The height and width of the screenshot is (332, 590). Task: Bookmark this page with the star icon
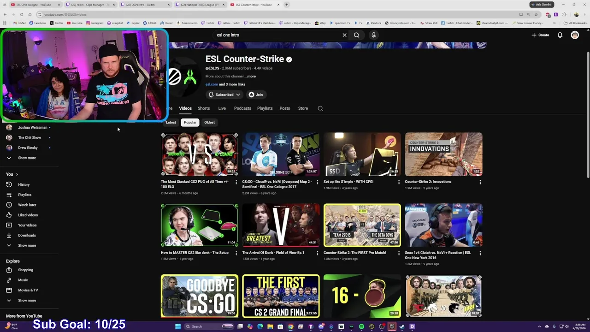(x=536, y=14)
